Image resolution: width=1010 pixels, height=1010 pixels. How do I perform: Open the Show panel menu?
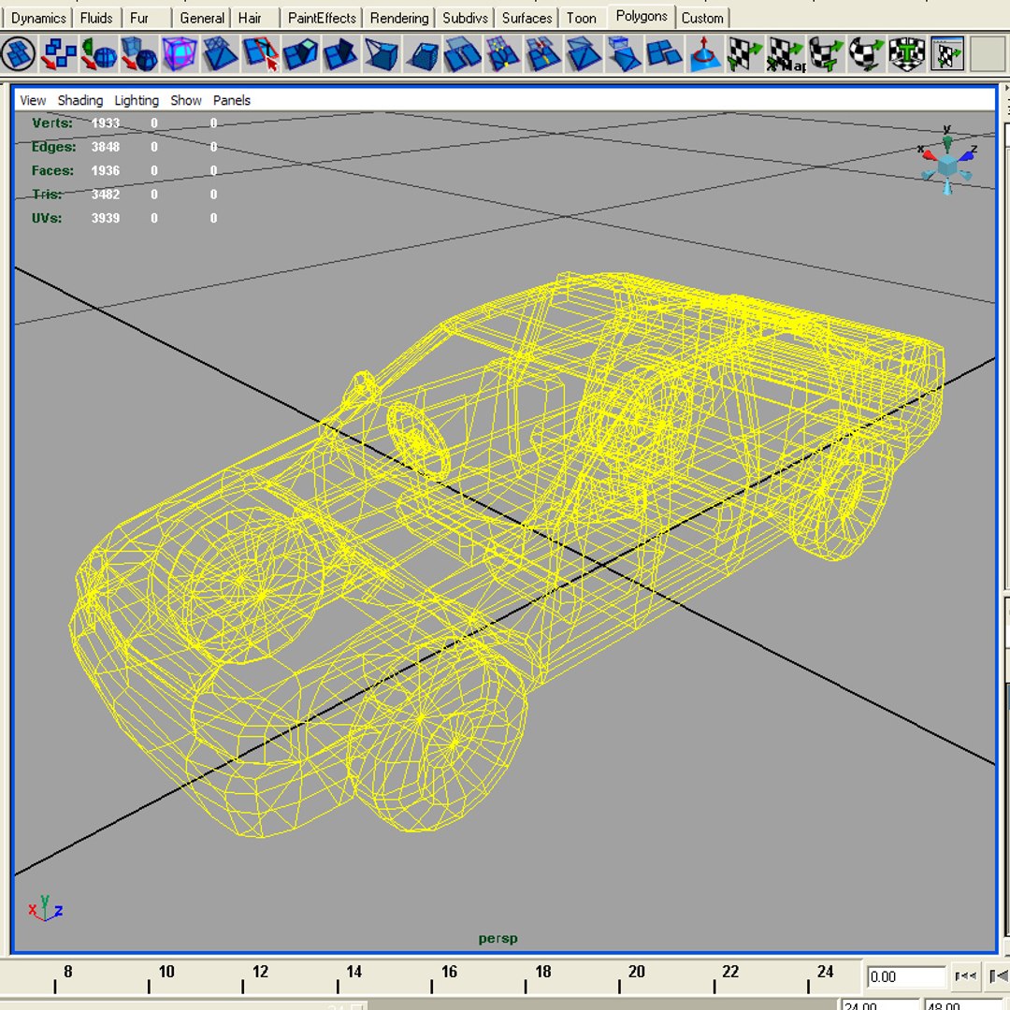click(186, 100)
